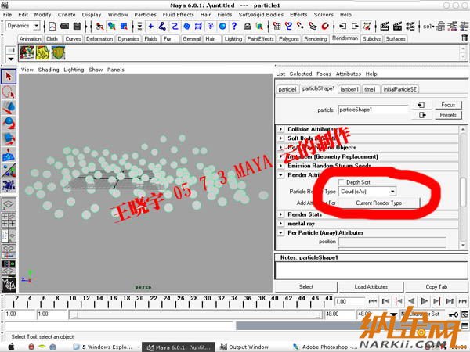Open the initialParticleSE attribute tab
Image resolution: width=470 pixels, height=352 pixels.
click(399, 89)
